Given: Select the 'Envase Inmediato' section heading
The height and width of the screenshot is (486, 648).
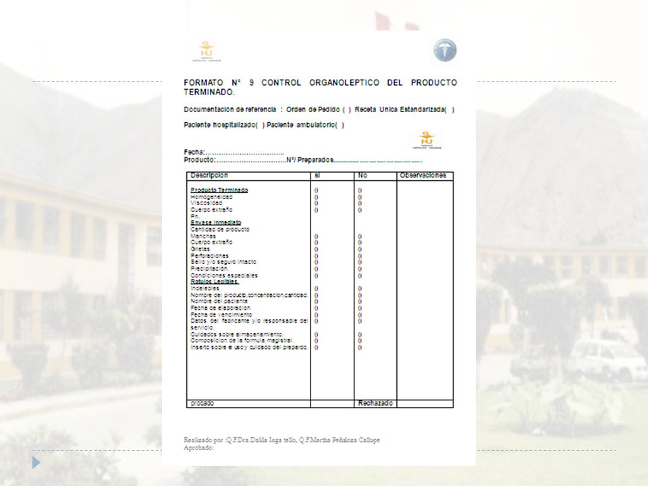Looking at the screenshot, I should coord(216,223).
